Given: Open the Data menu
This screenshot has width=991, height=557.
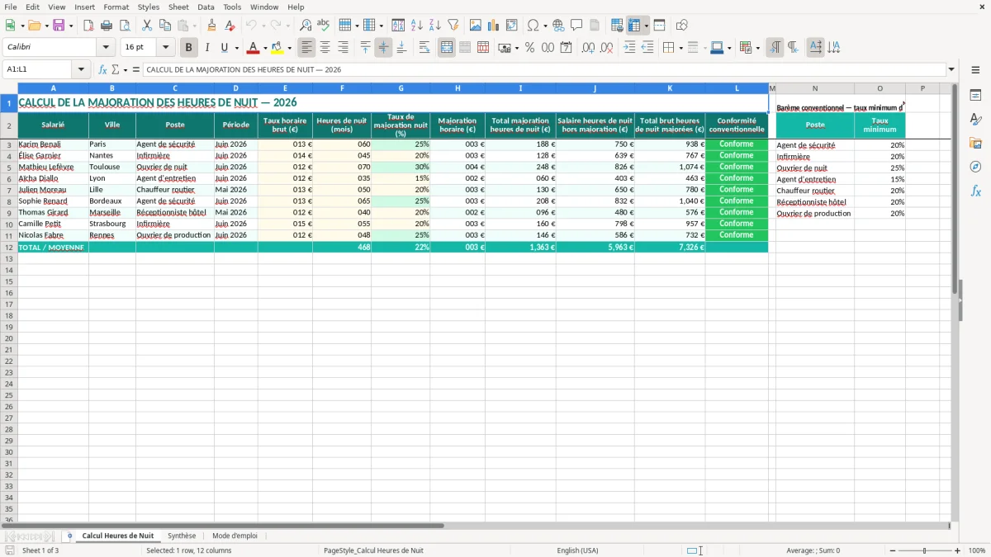Looking at the screenshot, I should [x=206, y=7].
